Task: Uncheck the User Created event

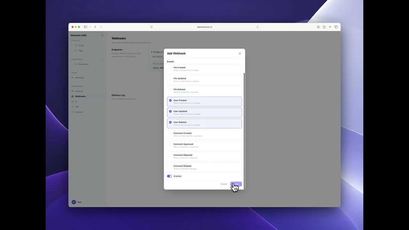Action: coord(204,102)
